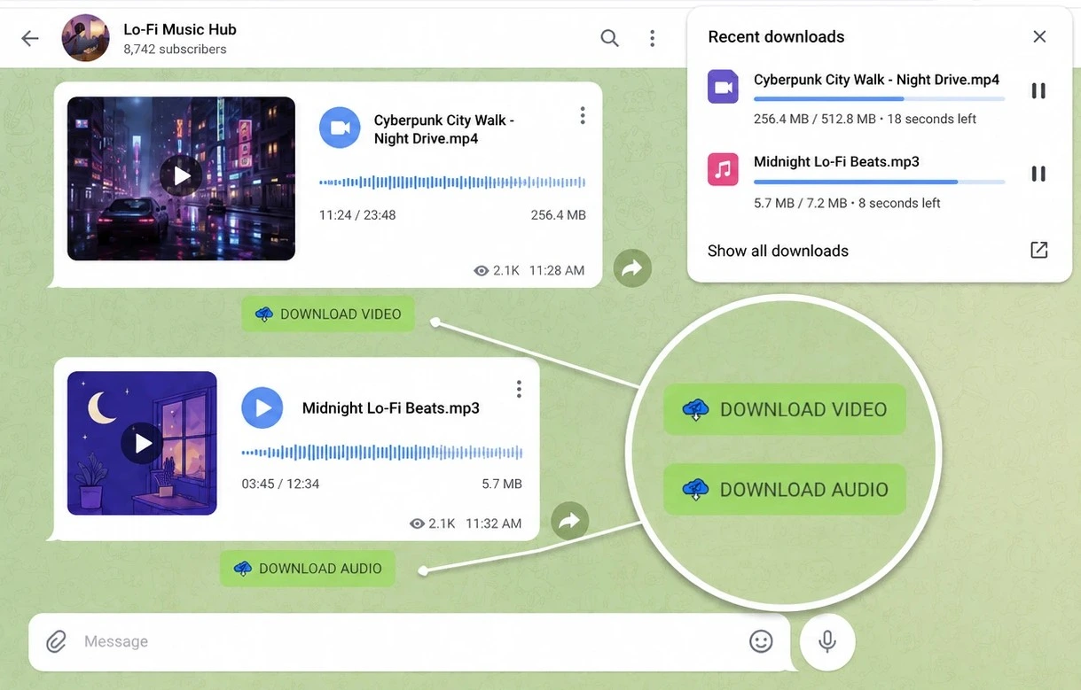Forward the Midnight Lo-Fi Beats message
The image size is (1081, 690).
(569, 521)
